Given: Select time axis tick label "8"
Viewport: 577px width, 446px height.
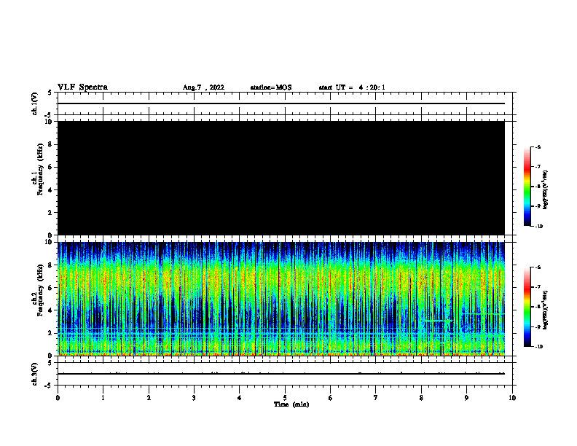Looking at the screenshot, I should click(421, 398).
